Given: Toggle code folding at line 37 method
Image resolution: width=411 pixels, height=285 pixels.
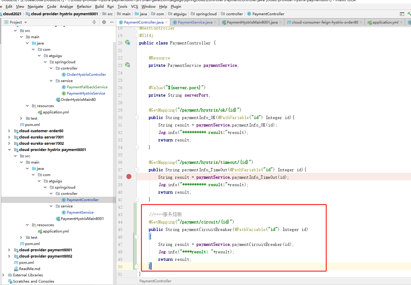Looking at the screenshot, I should point(137,170).
